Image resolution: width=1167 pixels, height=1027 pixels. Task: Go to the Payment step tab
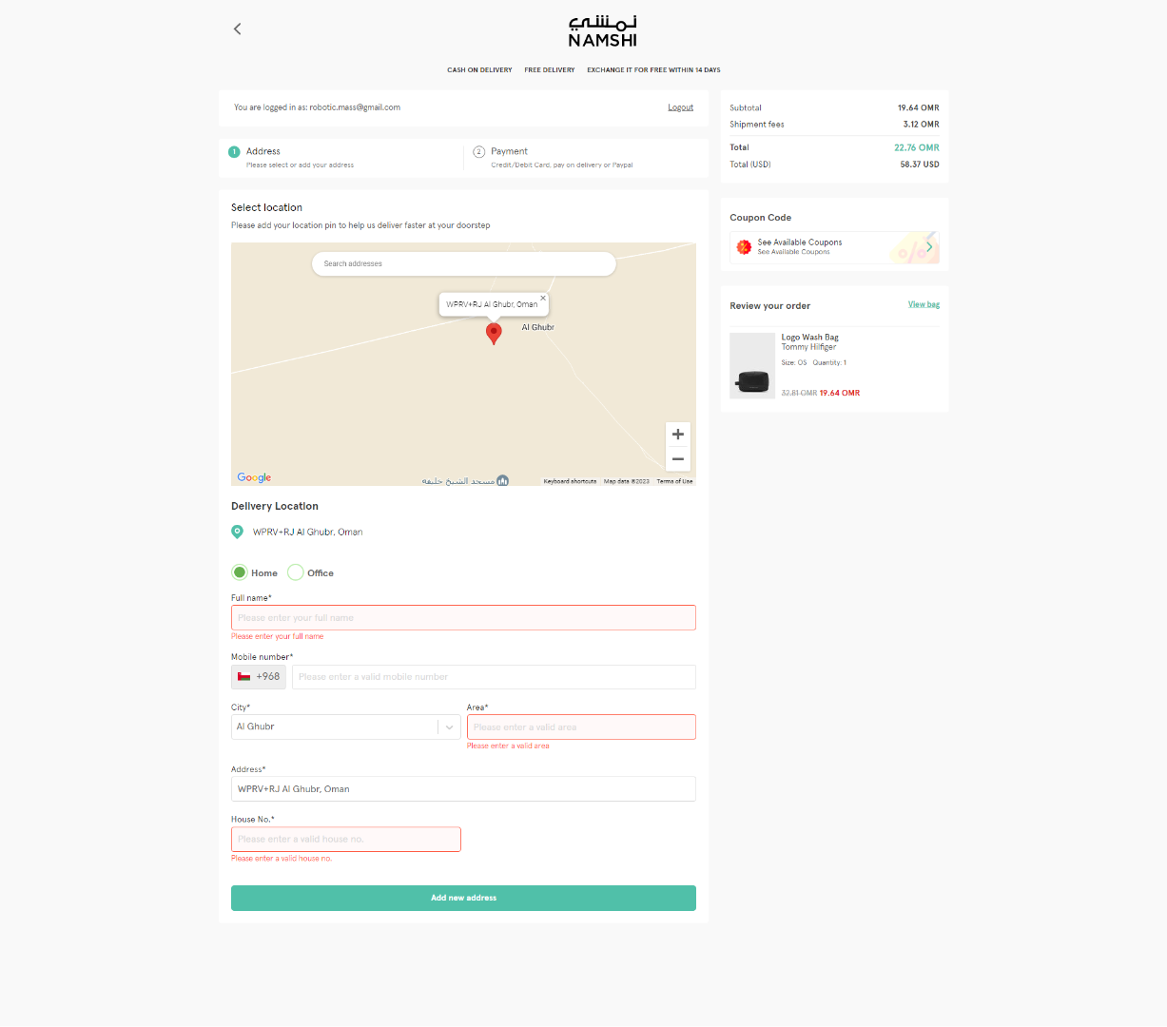588,158
